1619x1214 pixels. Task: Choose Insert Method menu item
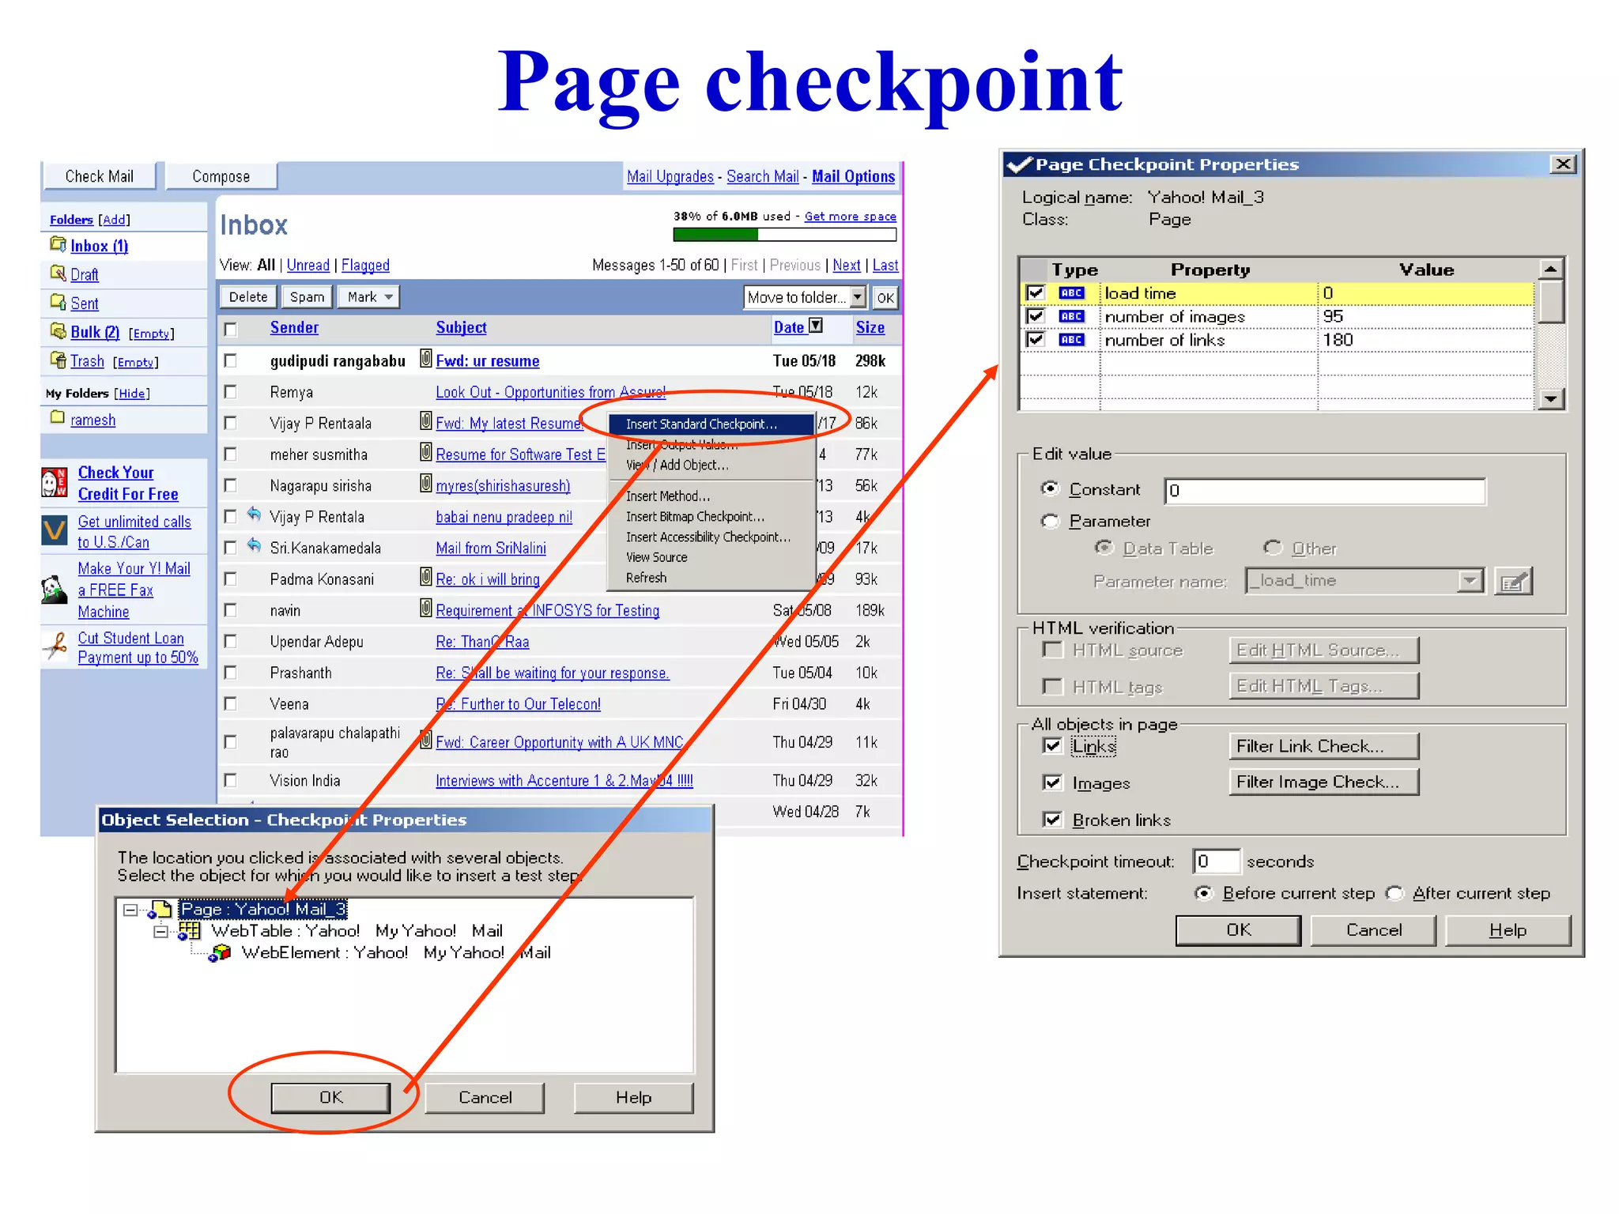(711, 496)
